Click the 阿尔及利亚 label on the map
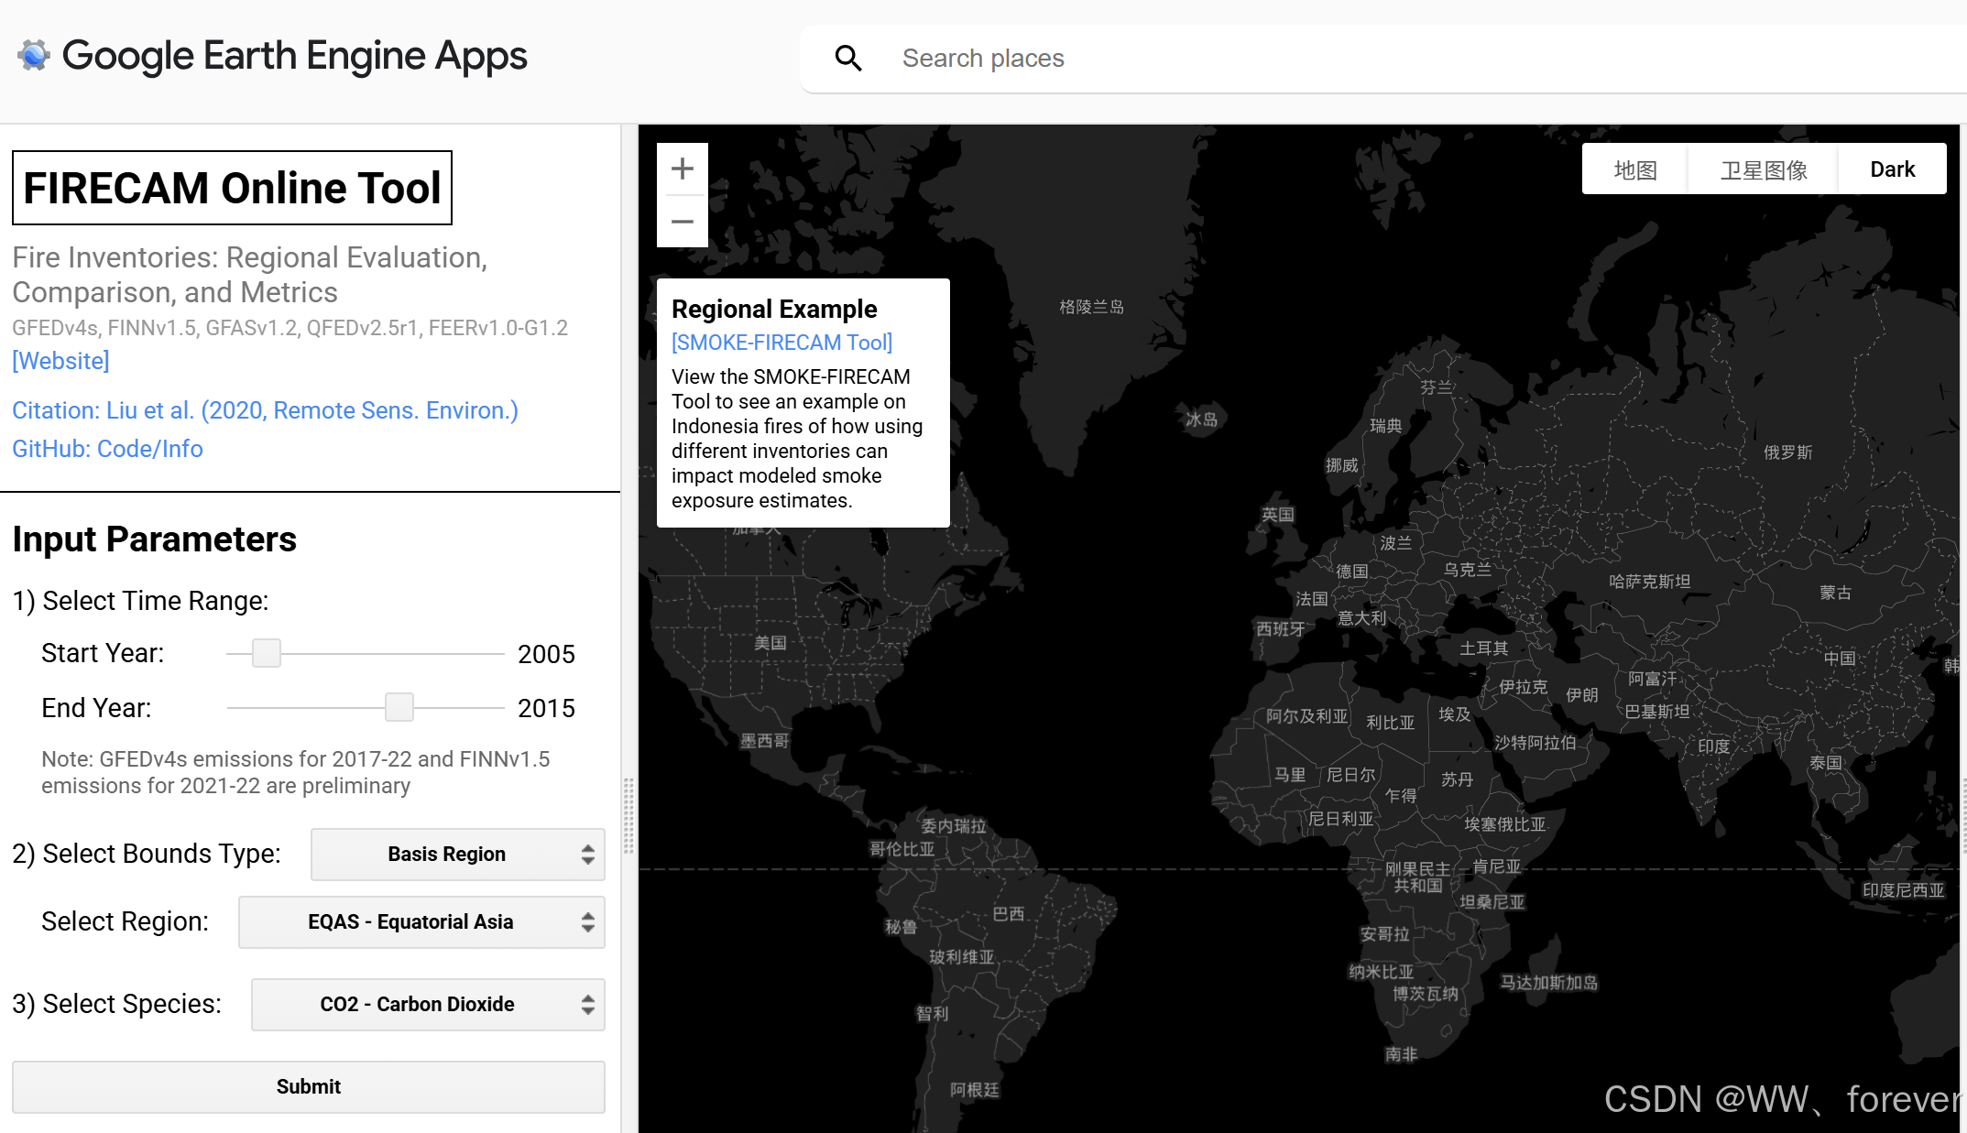This screenshot has height=1133, width=1967. tap(1307, 716)
